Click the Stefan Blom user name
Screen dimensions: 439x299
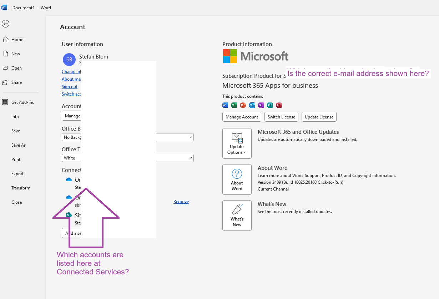click(94, 57)
